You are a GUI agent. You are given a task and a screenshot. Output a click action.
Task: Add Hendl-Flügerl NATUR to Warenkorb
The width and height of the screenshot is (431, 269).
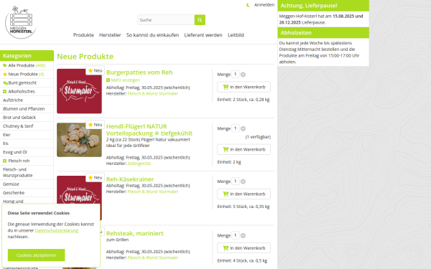[x=244, y=150]
